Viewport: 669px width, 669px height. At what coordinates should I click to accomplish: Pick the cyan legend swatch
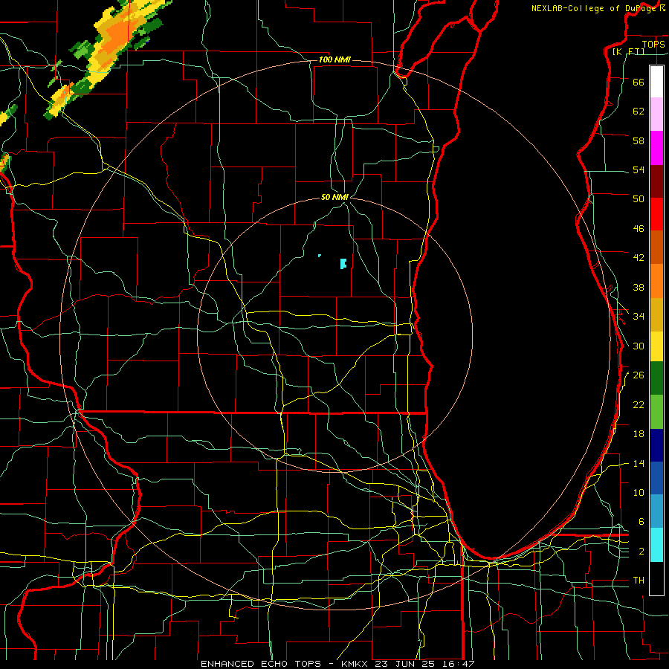(656, 545)
